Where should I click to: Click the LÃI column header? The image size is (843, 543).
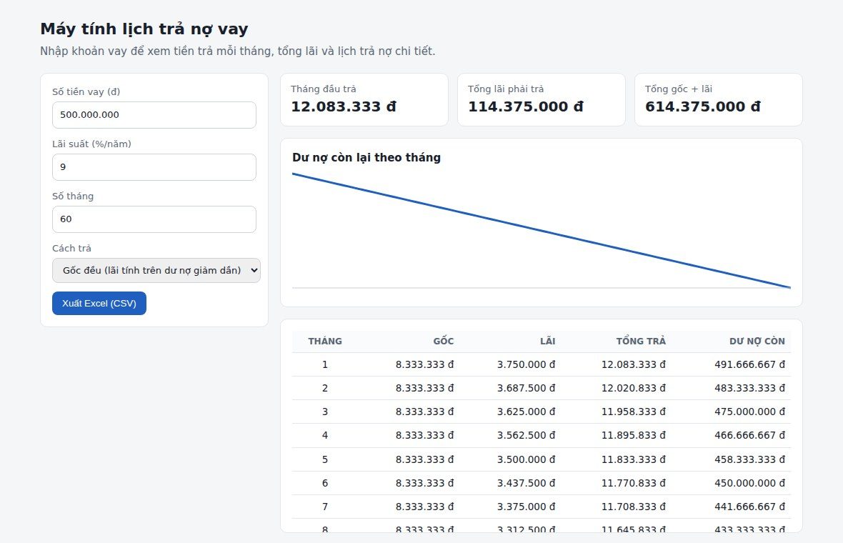[547, 341]
